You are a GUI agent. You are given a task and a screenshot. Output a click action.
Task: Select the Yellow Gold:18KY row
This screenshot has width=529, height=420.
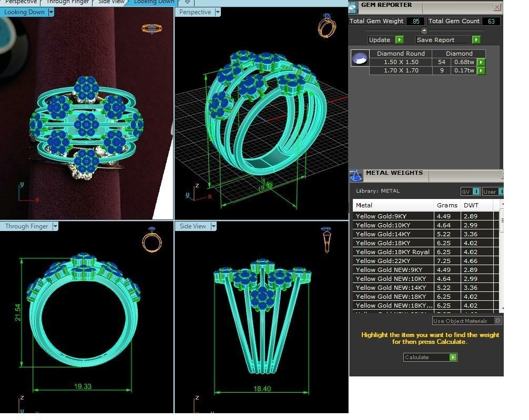[426, 243]
